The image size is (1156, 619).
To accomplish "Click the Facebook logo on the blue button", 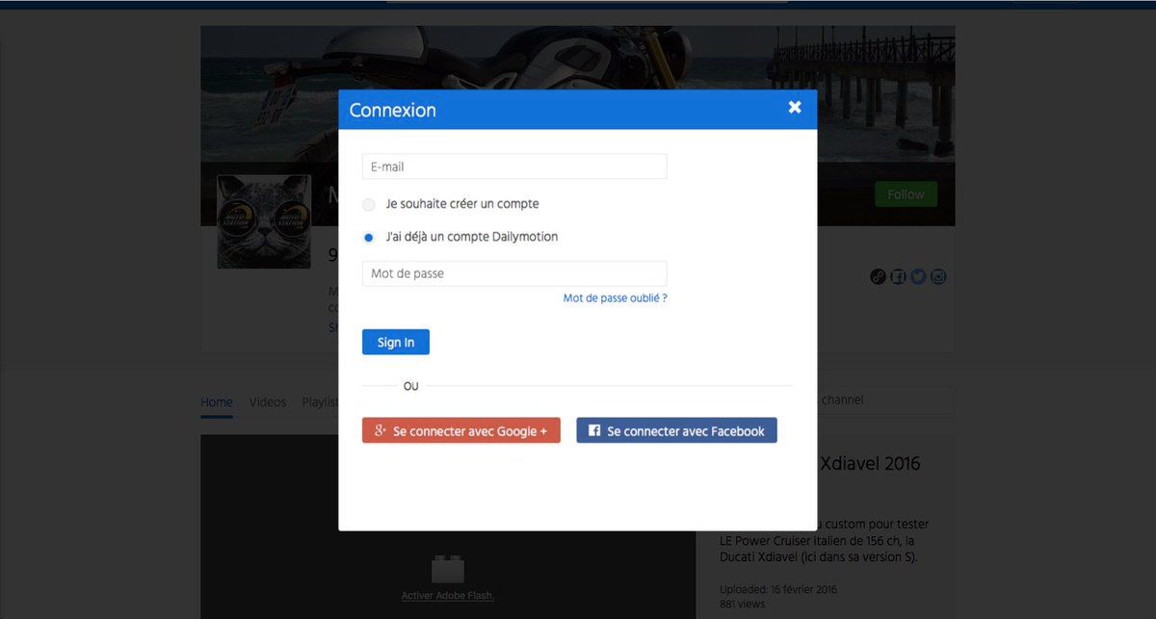I will [x=594, y=430].
